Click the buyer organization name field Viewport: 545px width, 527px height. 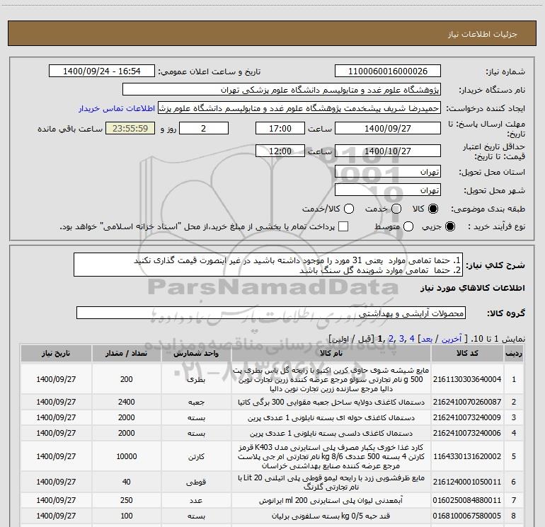coord(282,90)
